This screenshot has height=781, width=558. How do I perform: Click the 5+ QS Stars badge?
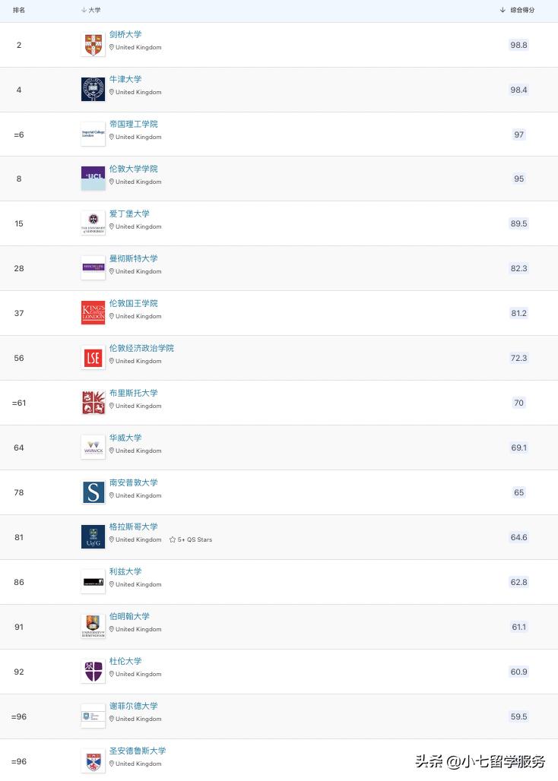point(191,539)
